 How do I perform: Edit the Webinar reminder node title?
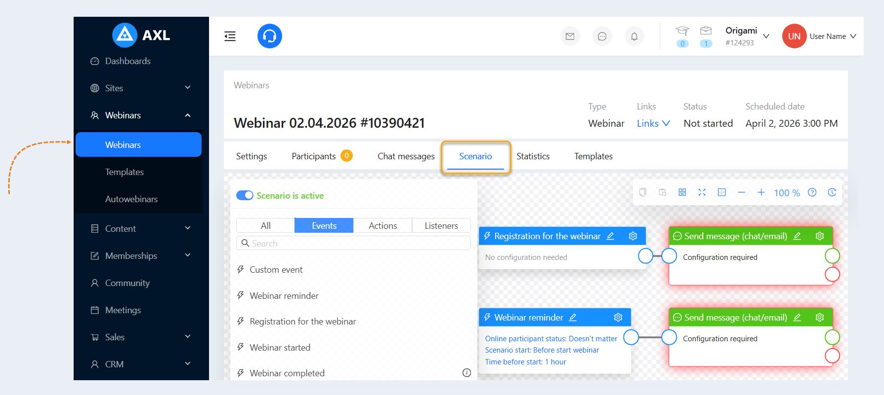(573, 318)
